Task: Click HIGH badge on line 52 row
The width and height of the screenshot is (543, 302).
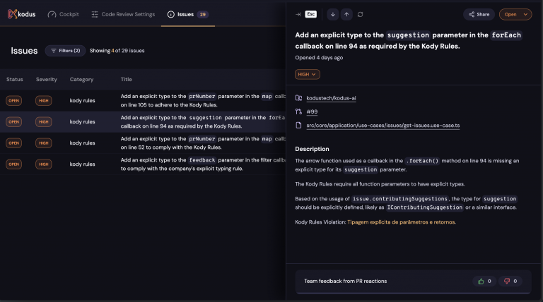Action: pos(44,143)
